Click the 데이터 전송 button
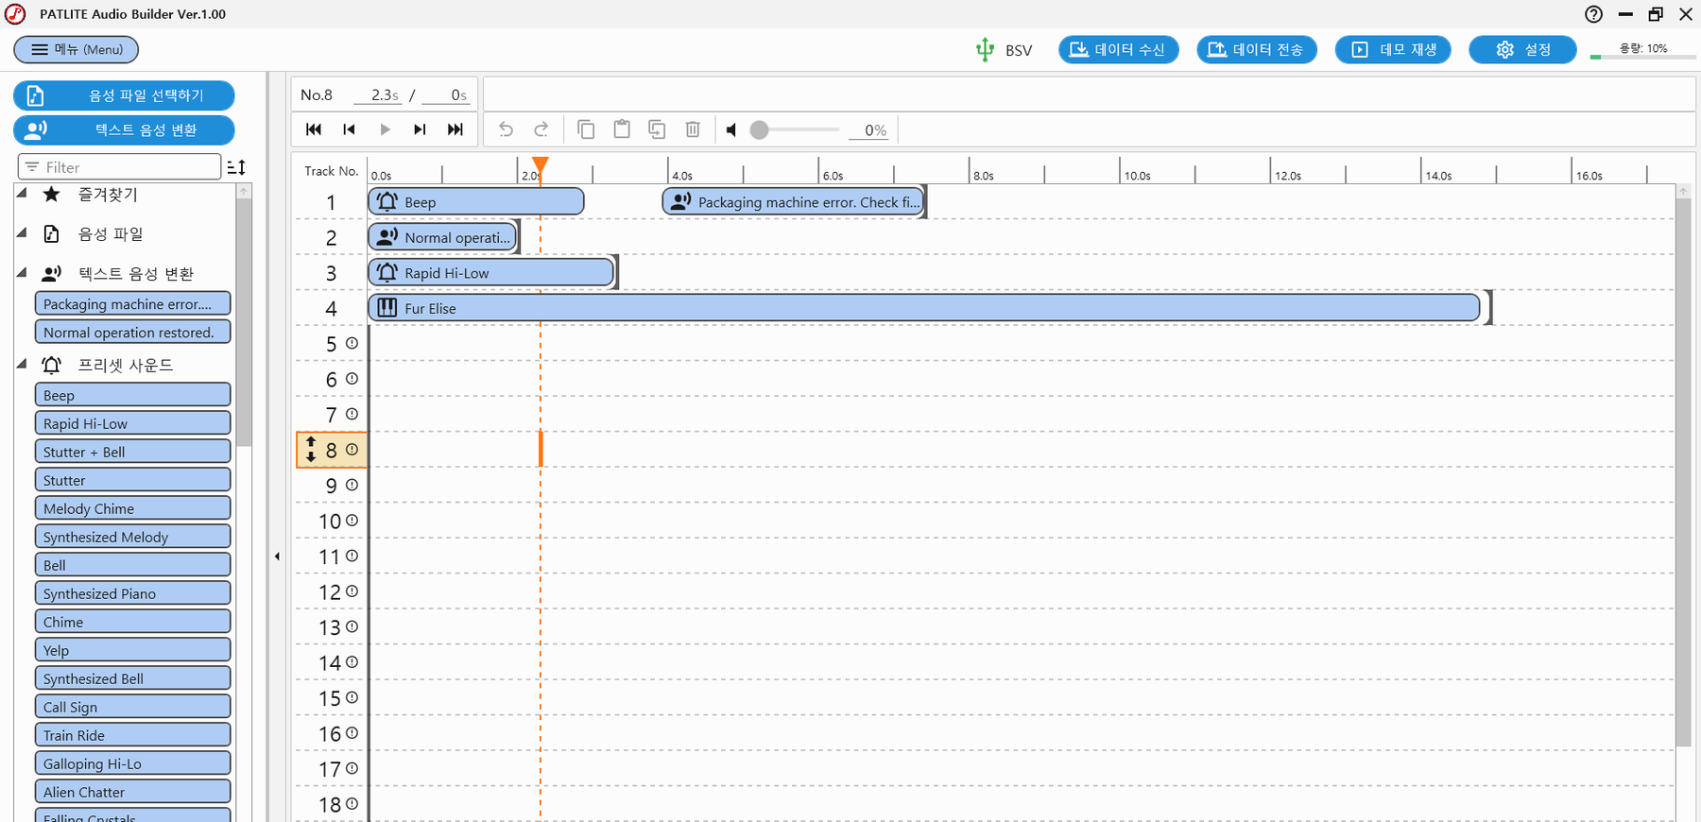1701x822 pixels. click(1257, 50)
